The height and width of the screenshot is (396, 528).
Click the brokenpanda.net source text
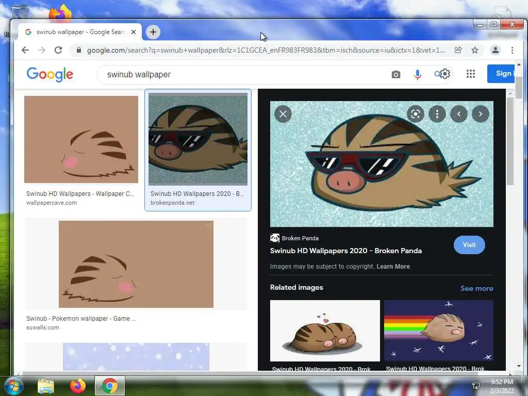172,203
